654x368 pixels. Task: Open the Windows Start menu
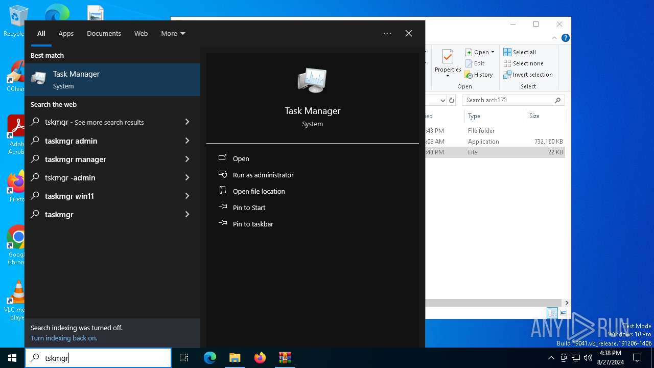coord(12,358)
